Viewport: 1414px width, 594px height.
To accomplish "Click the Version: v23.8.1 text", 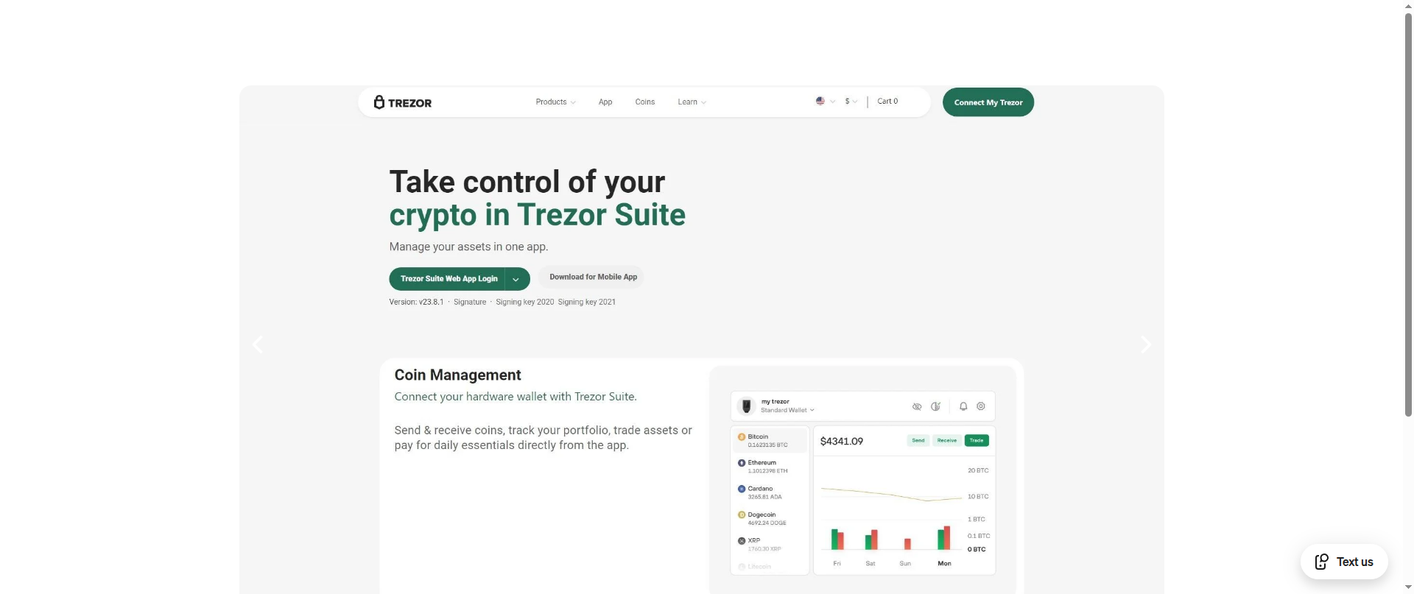I will click(x=416, y=303).
